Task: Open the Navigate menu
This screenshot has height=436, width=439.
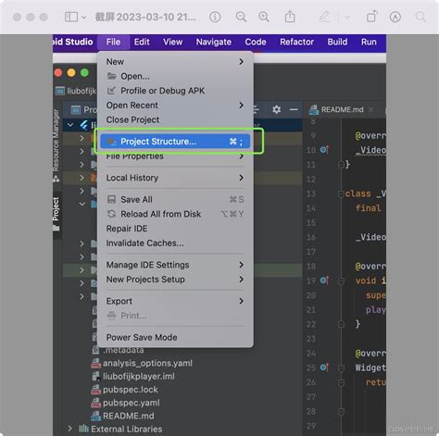Action: [x=214, y=42]
